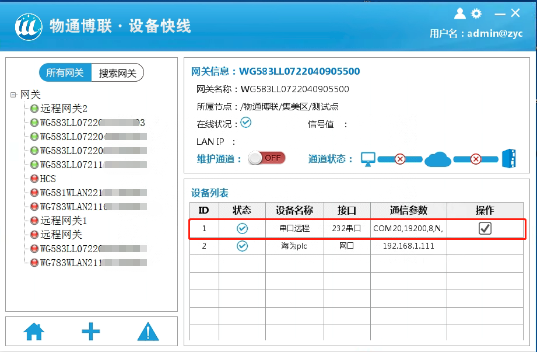Switch to the 搜索网关 tab
This screenshot has height=352, width=537.
[x=117, y=72]
